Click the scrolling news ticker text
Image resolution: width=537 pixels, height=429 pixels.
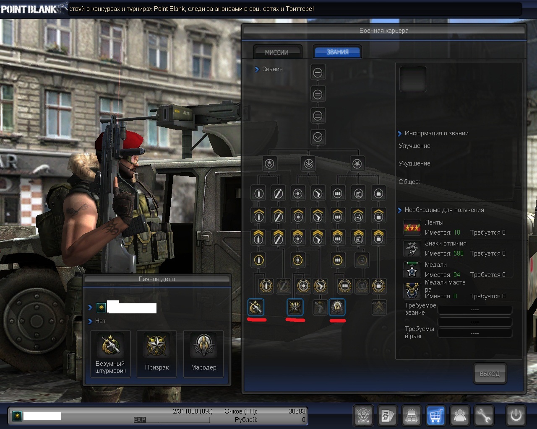(191, 8)
